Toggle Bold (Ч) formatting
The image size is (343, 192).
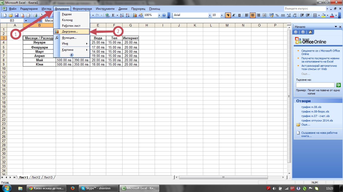click(x=228, y=15)
